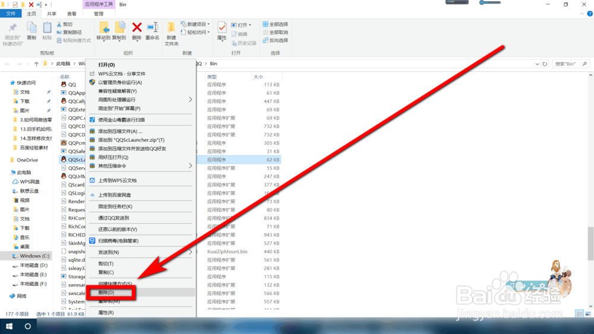Click Copy path (复制路径) in ribbon
The height and width of the screenshot is (334, 594).
[x=69, y=32]
